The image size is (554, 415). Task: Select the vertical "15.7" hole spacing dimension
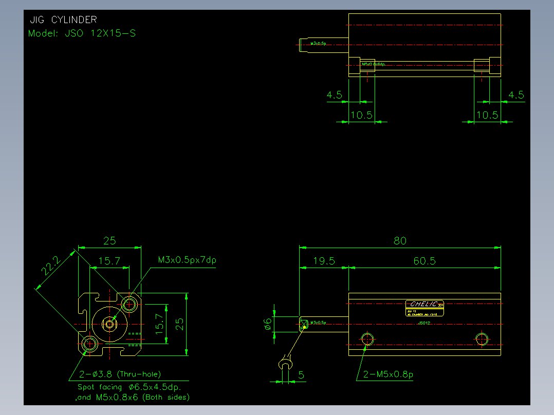tap(159, 324)
